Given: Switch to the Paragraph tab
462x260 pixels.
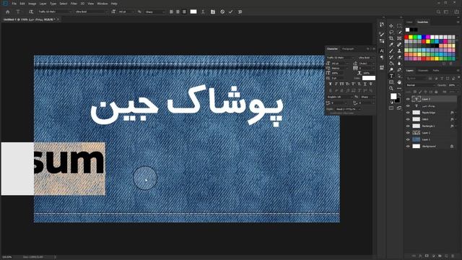Looking at the screenshot, I should [348, 48].
